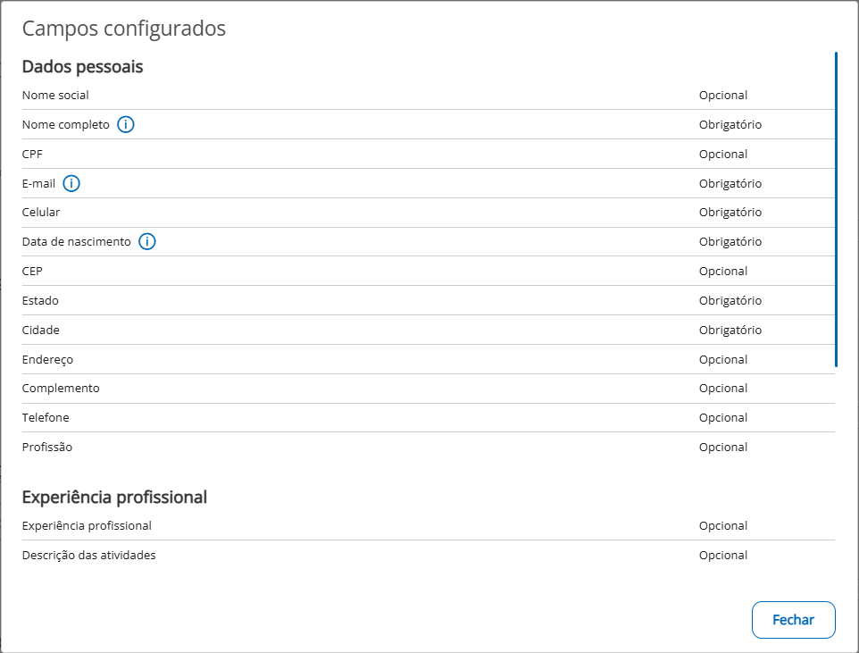Click the Dados pessoais section heading

pos(82,67)
